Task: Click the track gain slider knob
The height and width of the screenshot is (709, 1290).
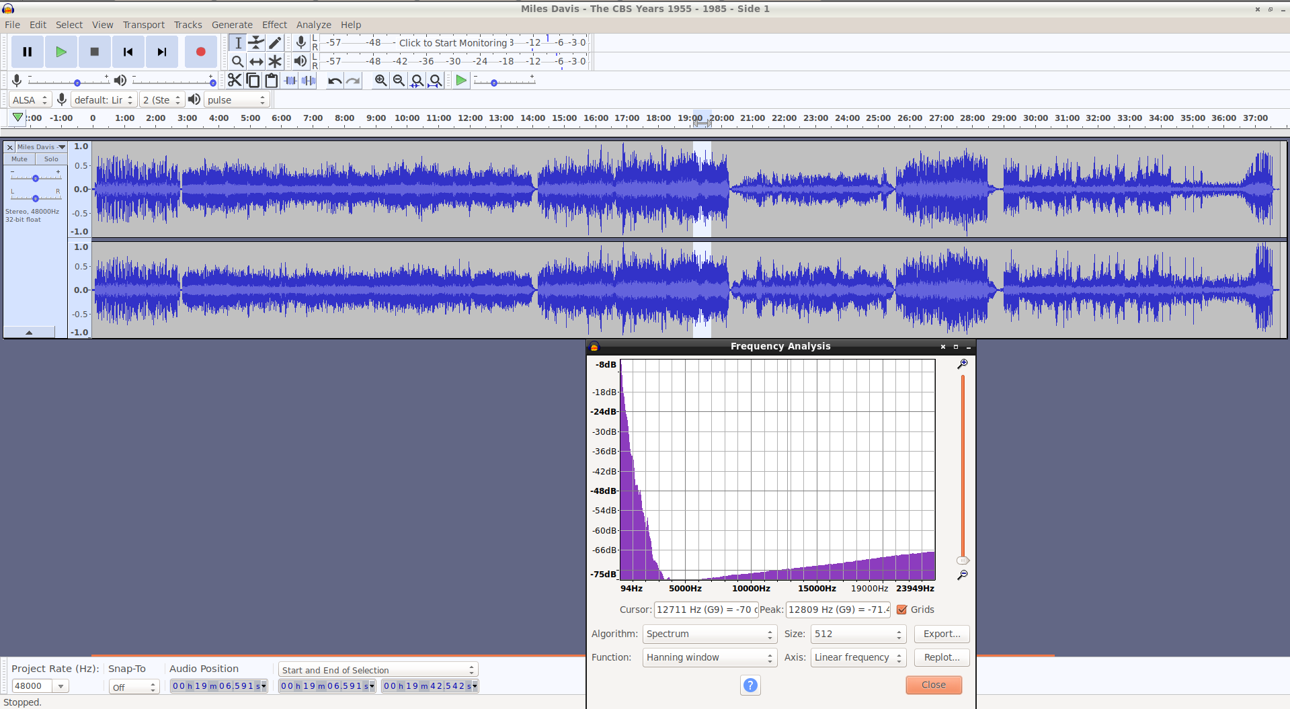Action: 36,178
